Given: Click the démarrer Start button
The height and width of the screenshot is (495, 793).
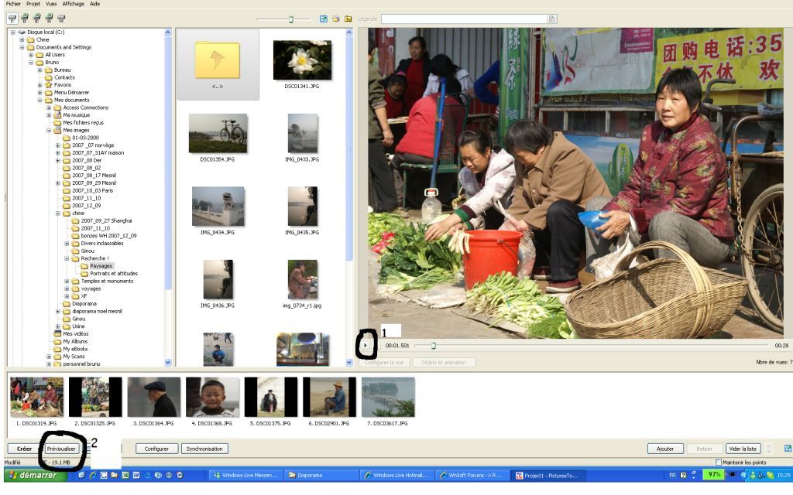Looking at the screenshot, I should click(36, 476).
